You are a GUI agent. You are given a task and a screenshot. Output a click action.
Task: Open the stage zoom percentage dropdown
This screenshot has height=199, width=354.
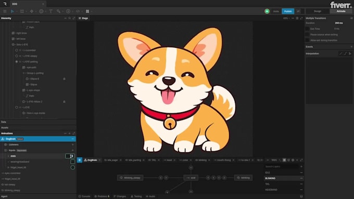286,18
